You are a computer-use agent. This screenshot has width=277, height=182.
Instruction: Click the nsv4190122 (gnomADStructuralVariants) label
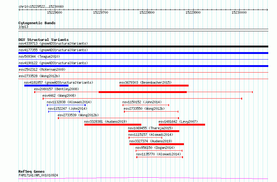pos(53,63)
